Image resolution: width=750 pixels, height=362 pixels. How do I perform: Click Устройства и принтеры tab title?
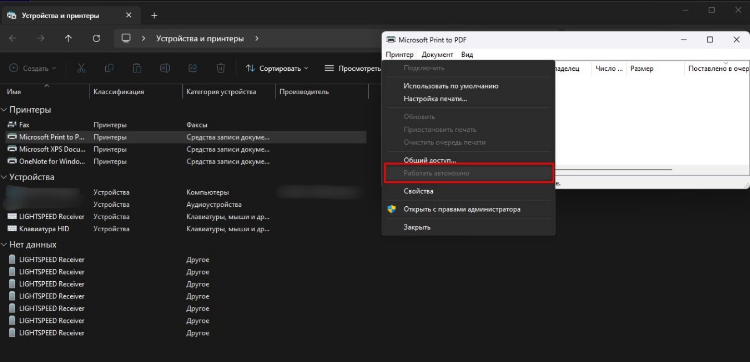[x=60, y=16]
